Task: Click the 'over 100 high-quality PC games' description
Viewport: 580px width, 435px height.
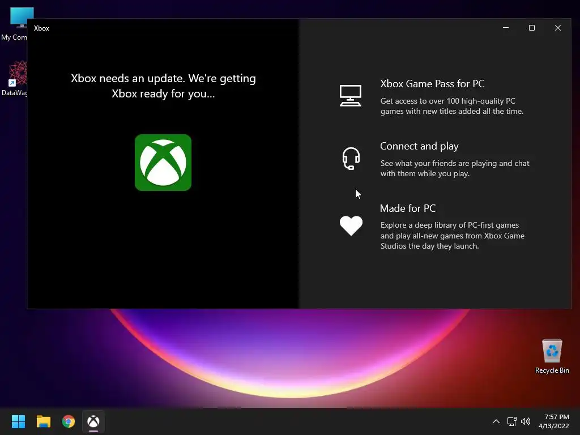Action: pos(452,106)
